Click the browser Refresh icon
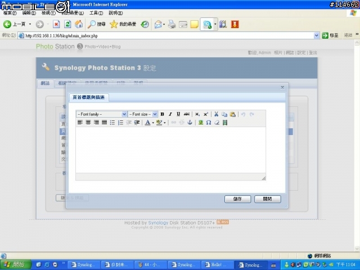The height and width of the screenshot is (270, 360). click(67, 24)
